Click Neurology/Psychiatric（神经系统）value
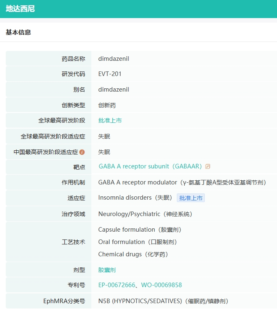This screenshot has height=313, width=277. click(145, 214)
